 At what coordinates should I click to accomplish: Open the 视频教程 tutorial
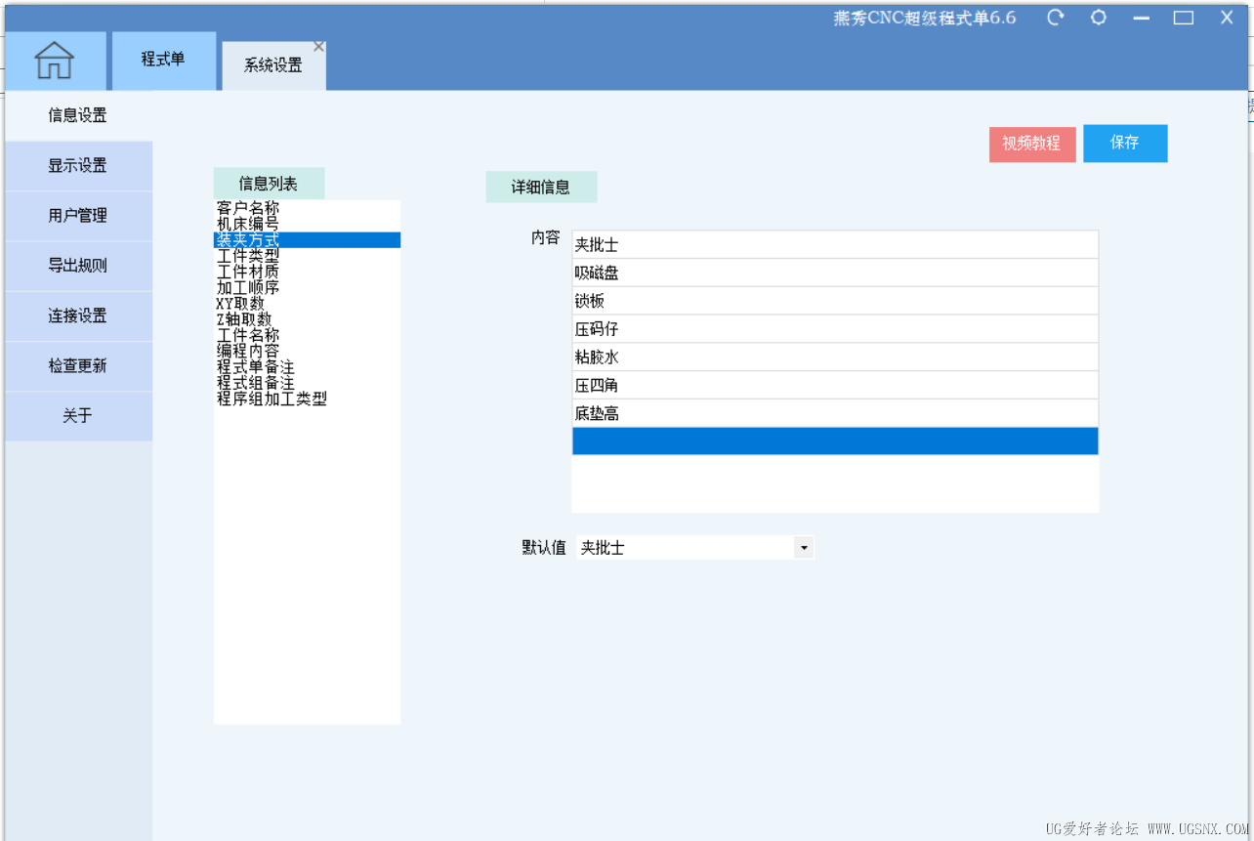1032,143
